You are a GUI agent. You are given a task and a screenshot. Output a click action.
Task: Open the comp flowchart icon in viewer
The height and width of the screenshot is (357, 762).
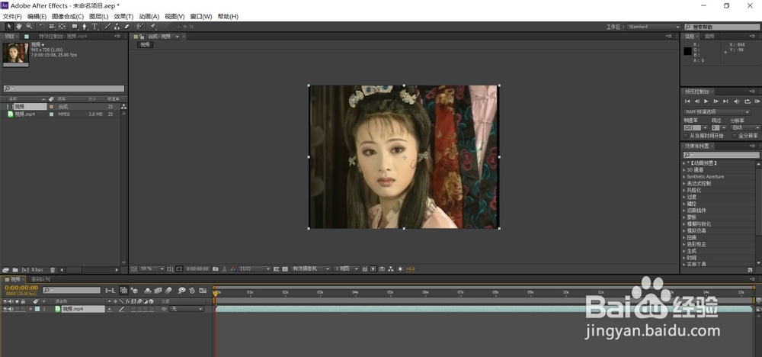coord(391,269)
